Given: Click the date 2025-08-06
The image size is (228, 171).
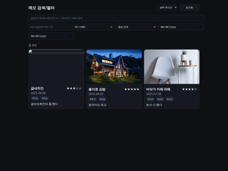Looking at the screenshot, I should 38,93.
